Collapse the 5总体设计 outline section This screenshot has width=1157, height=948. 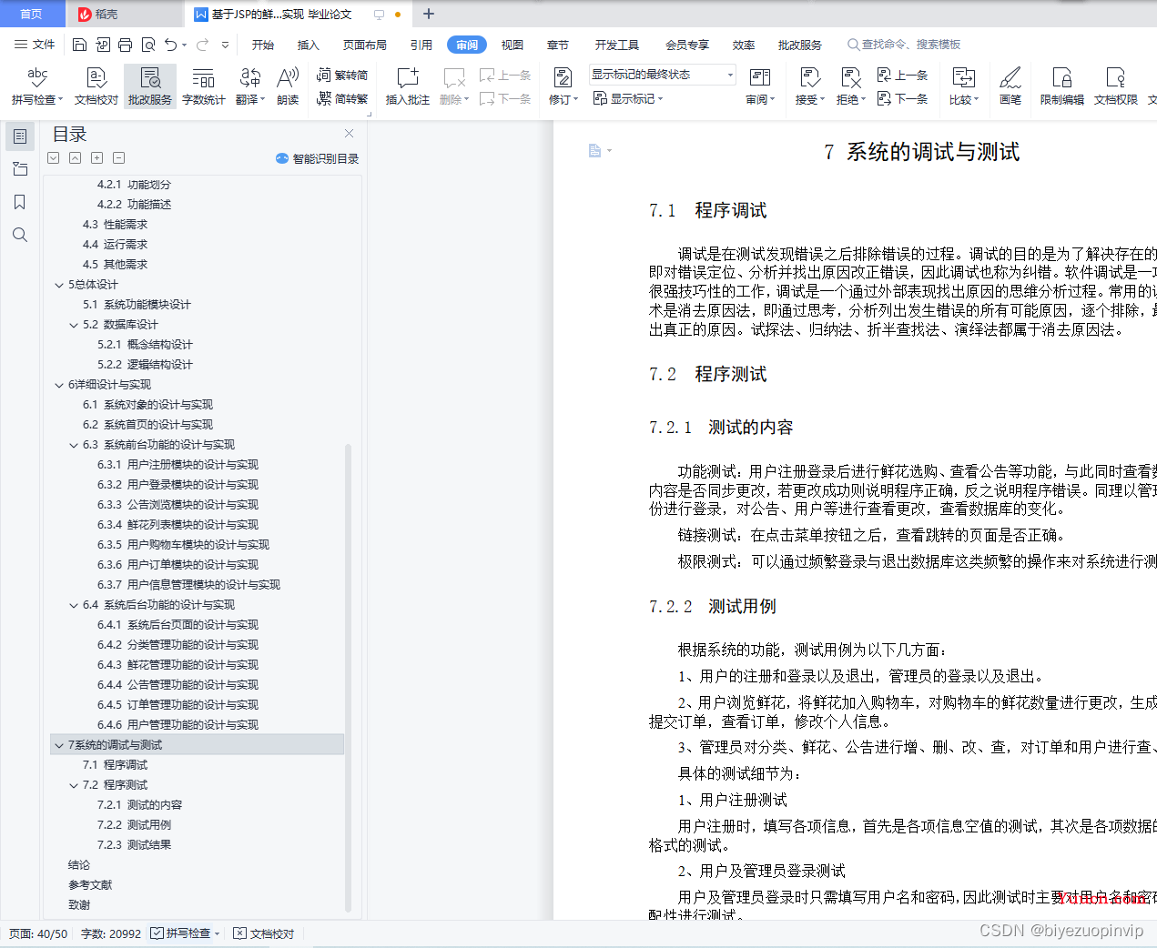tap(59, 285)
